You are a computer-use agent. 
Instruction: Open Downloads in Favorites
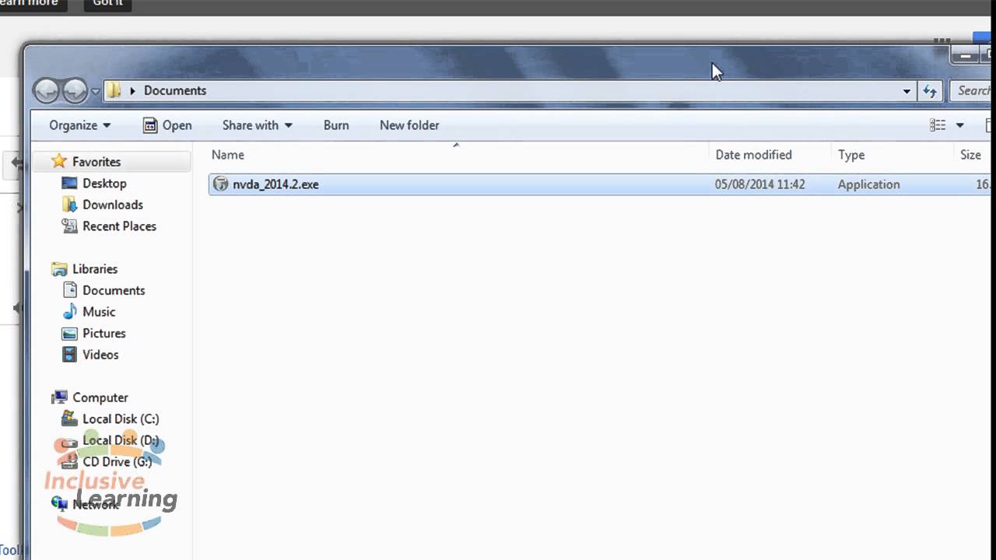tap(113, 205)
